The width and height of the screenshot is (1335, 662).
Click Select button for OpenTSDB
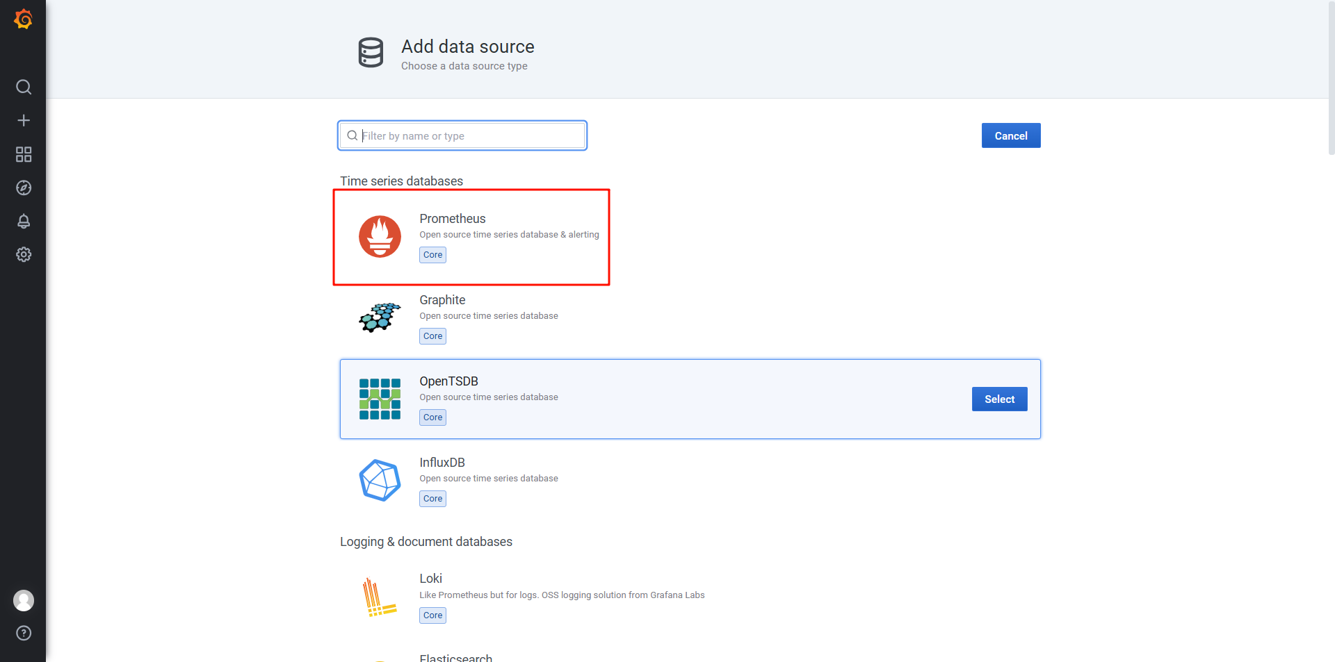999,399
